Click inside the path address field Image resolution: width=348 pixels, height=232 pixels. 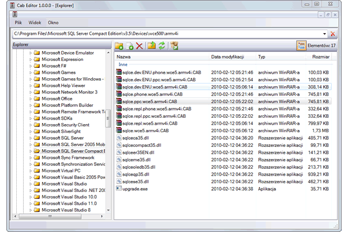coord(168,34)
